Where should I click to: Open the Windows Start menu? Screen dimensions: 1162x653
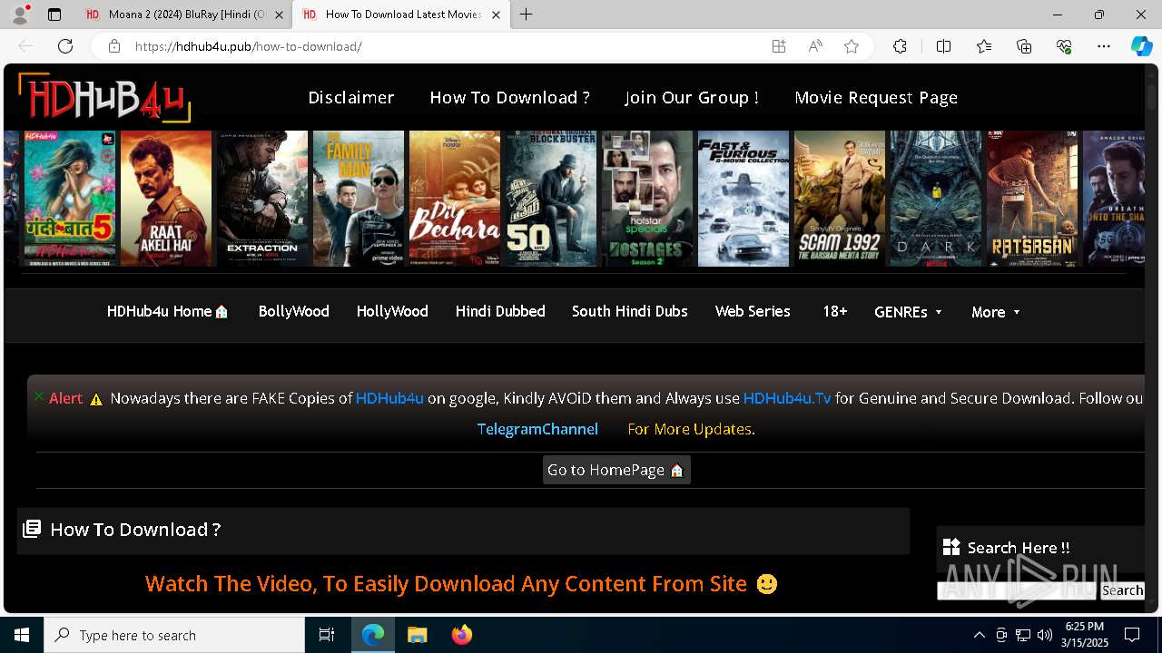click(x=22, y=635)
